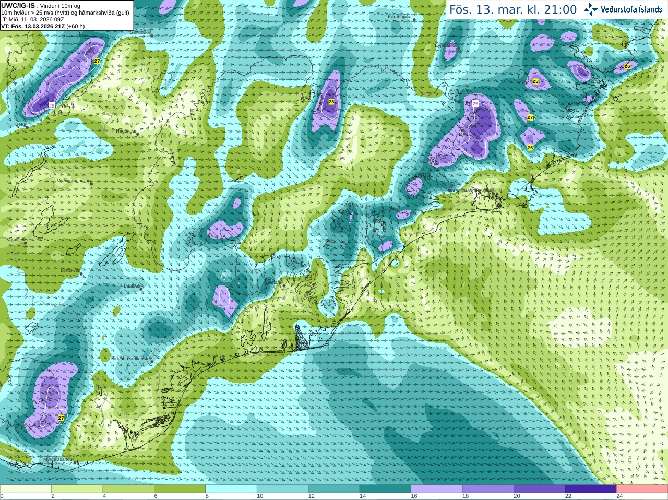Click the Vatnsfell place label
668x500 pixels.
16,240
